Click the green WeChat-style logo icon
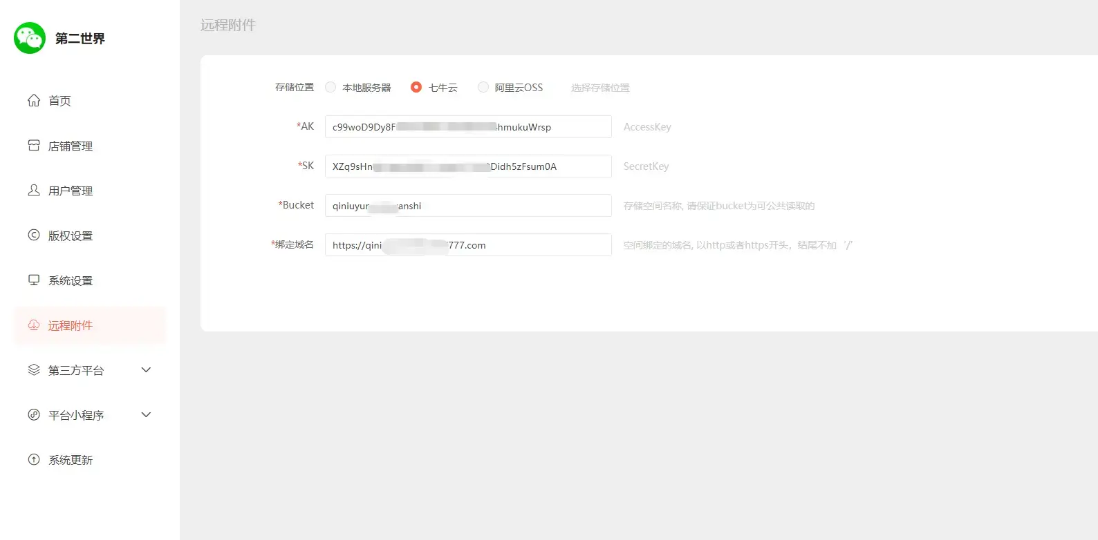Screen dimensions: 1098x540 click(x=30, y=38)
